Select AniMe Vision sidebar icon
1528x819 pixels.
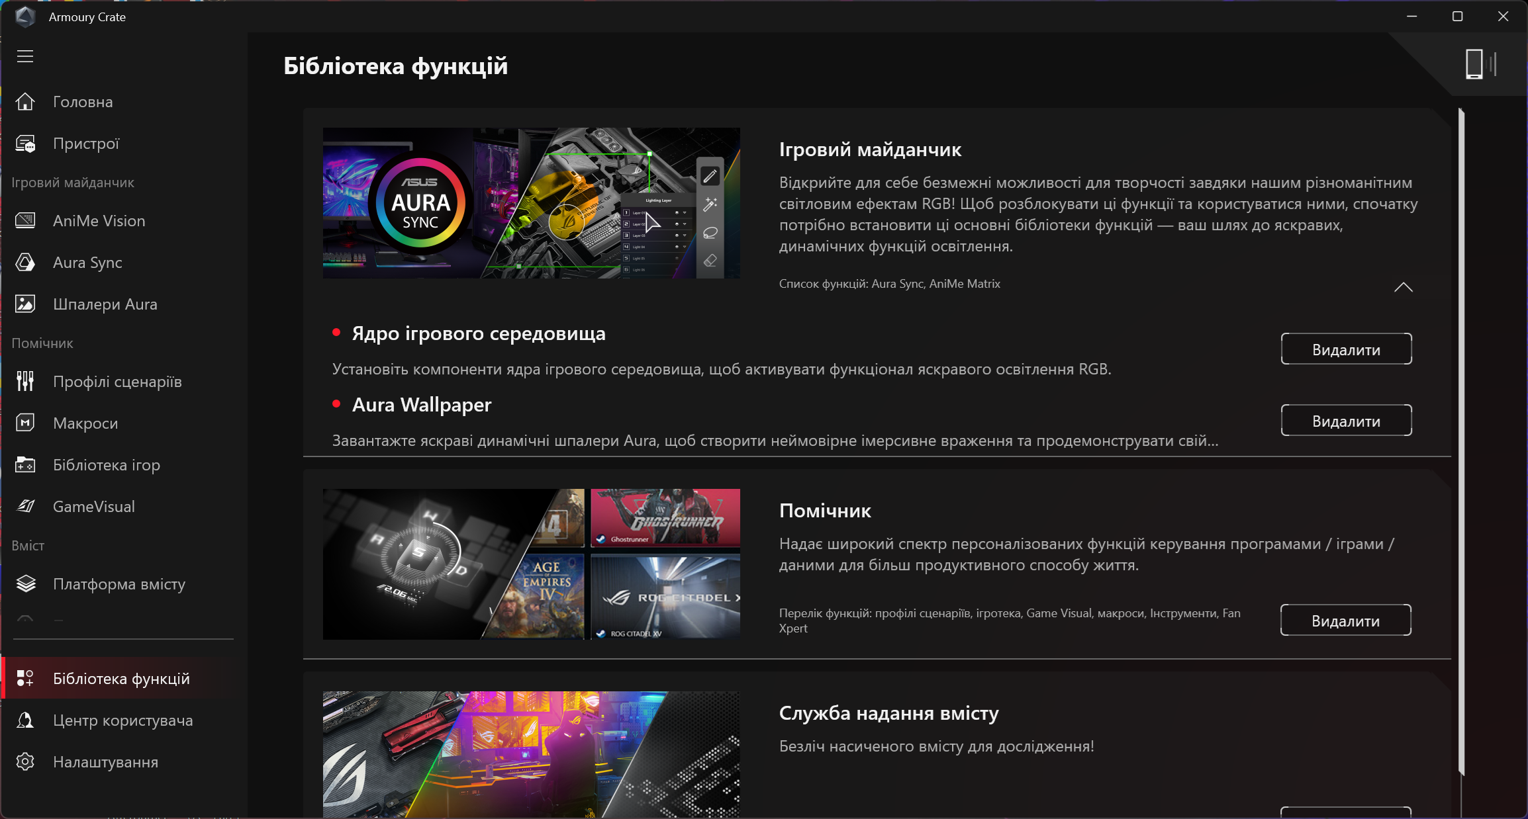click(25, 221)
